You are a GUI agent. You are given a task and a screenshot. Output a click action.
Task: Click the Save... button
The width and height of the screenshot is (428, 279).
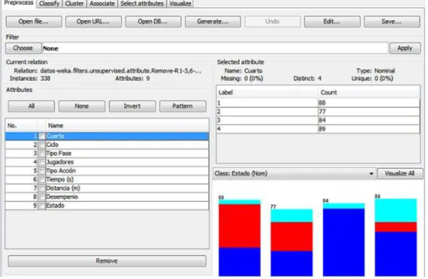point(392,21)
